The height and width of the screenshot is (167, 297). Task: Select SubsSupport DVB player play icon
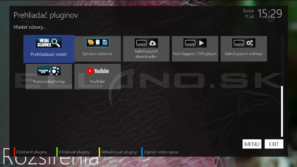pos(195,43)
